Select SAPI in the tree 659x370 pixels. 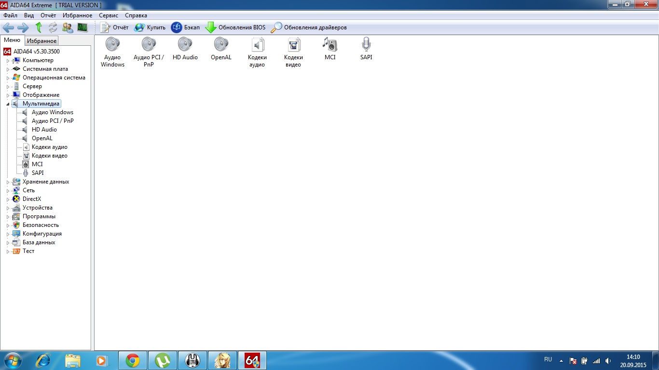[x=38, y=173]
